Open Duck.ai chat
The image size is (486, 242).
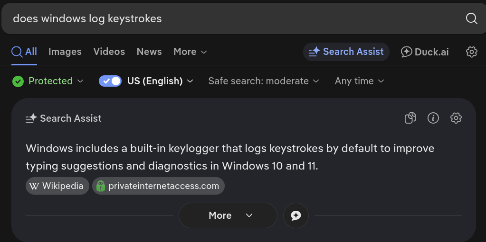[x=425, y=52]
